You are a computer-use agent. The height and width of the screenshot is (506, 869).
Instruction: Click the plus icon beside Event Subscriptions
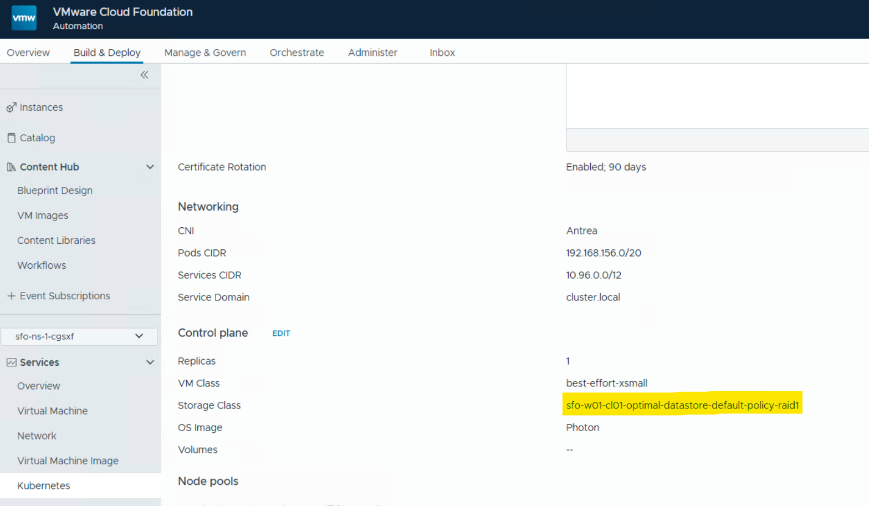(11, 296)
